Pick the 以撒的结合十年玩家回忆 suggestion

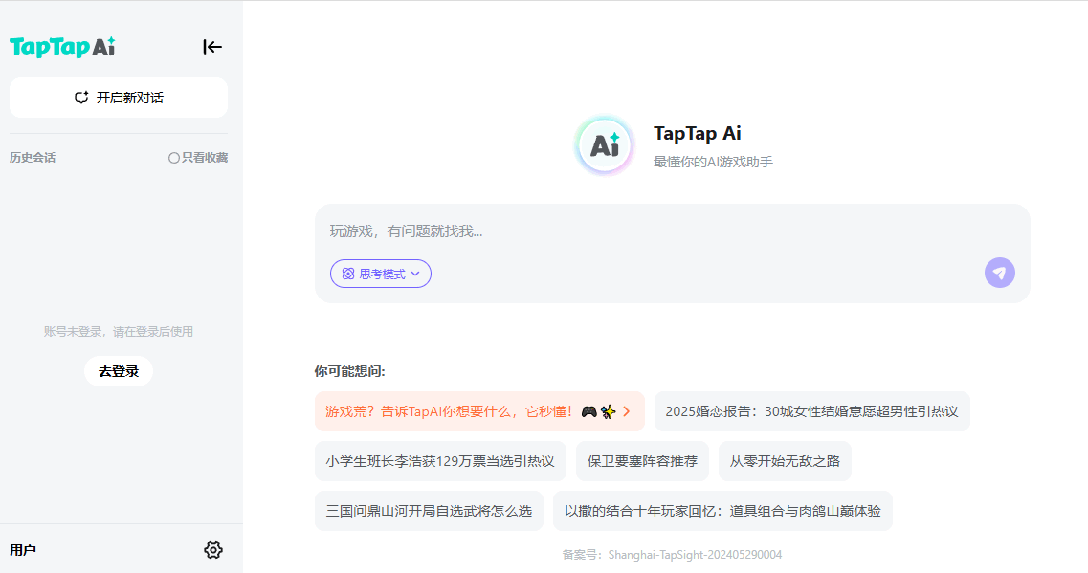722,511
